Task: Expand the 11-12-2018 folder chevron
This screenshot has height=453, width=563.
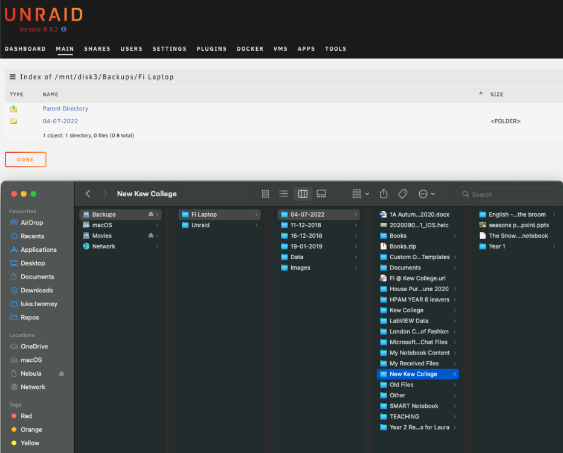Action: [355, 225]
